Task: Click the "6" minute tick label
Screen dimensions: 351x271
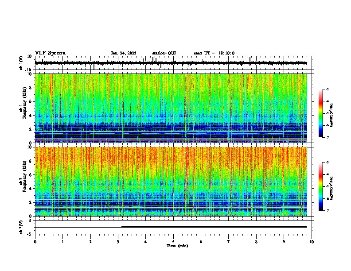Action: 201,242
